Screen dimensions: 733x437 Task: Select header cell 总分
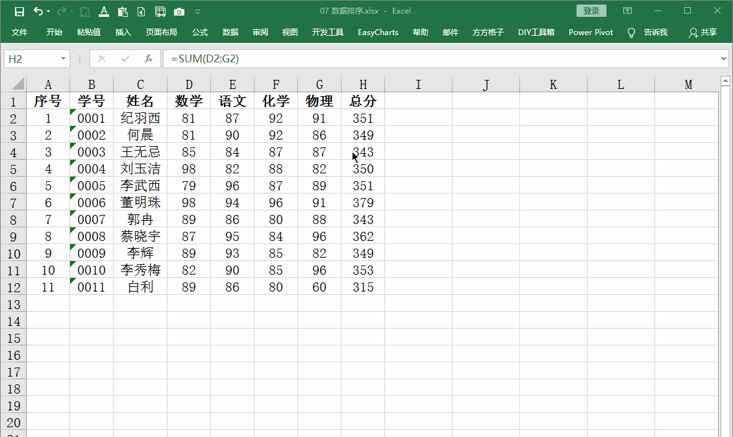363,101
